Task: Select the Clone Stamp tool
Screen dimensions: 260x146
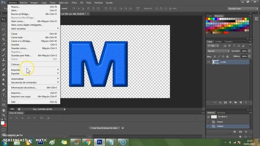Action: coord(4,60)
